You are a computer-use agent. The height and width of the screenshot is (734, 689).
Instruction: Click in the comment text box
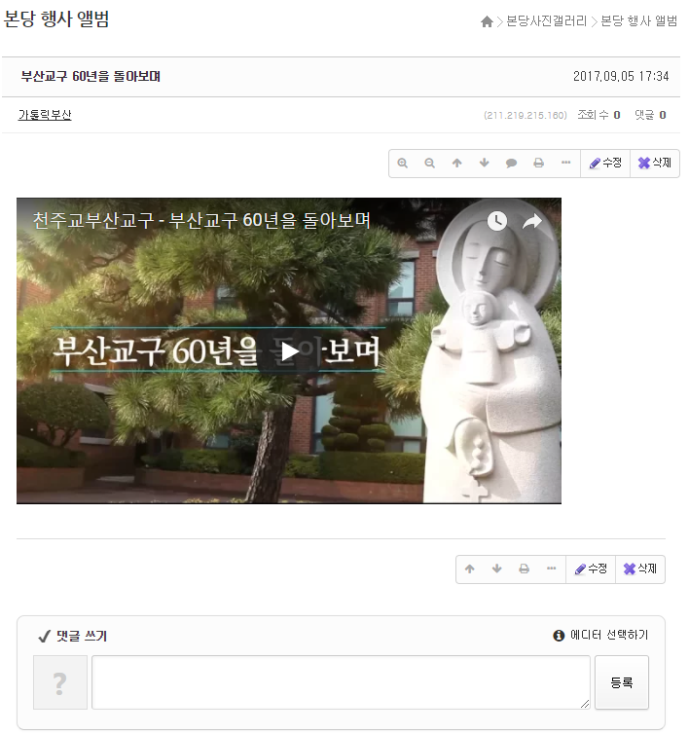(x=341, y=682)
